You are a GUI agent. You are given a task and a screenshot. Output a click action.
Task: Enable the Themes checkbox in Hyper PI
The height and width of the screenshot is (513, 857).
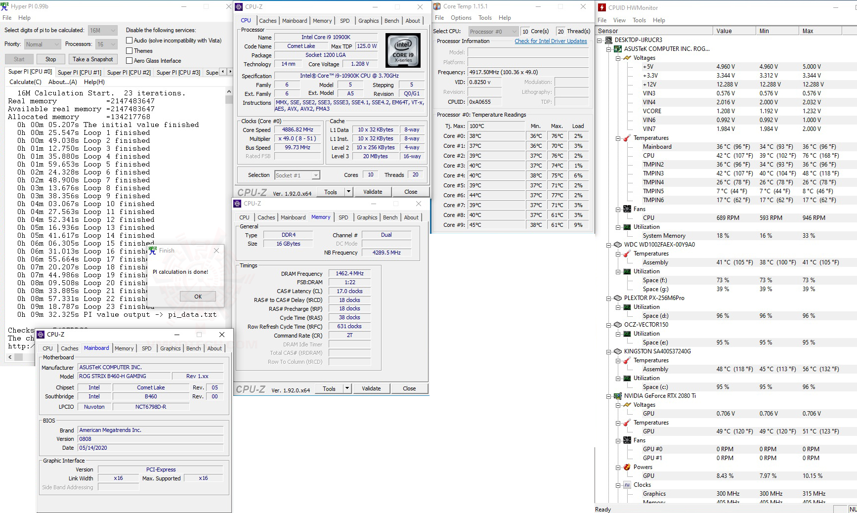(x=129, y=50)
